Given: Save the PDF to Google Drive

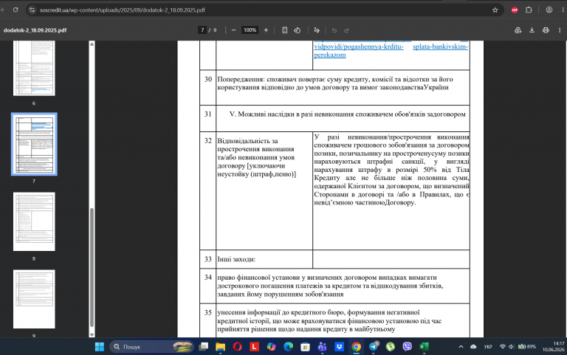Looking at the screenshot, I should (518, 30).
